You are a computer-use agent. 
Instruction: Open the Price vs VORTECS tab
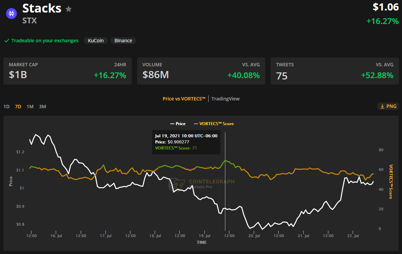[x=184, y=99]
